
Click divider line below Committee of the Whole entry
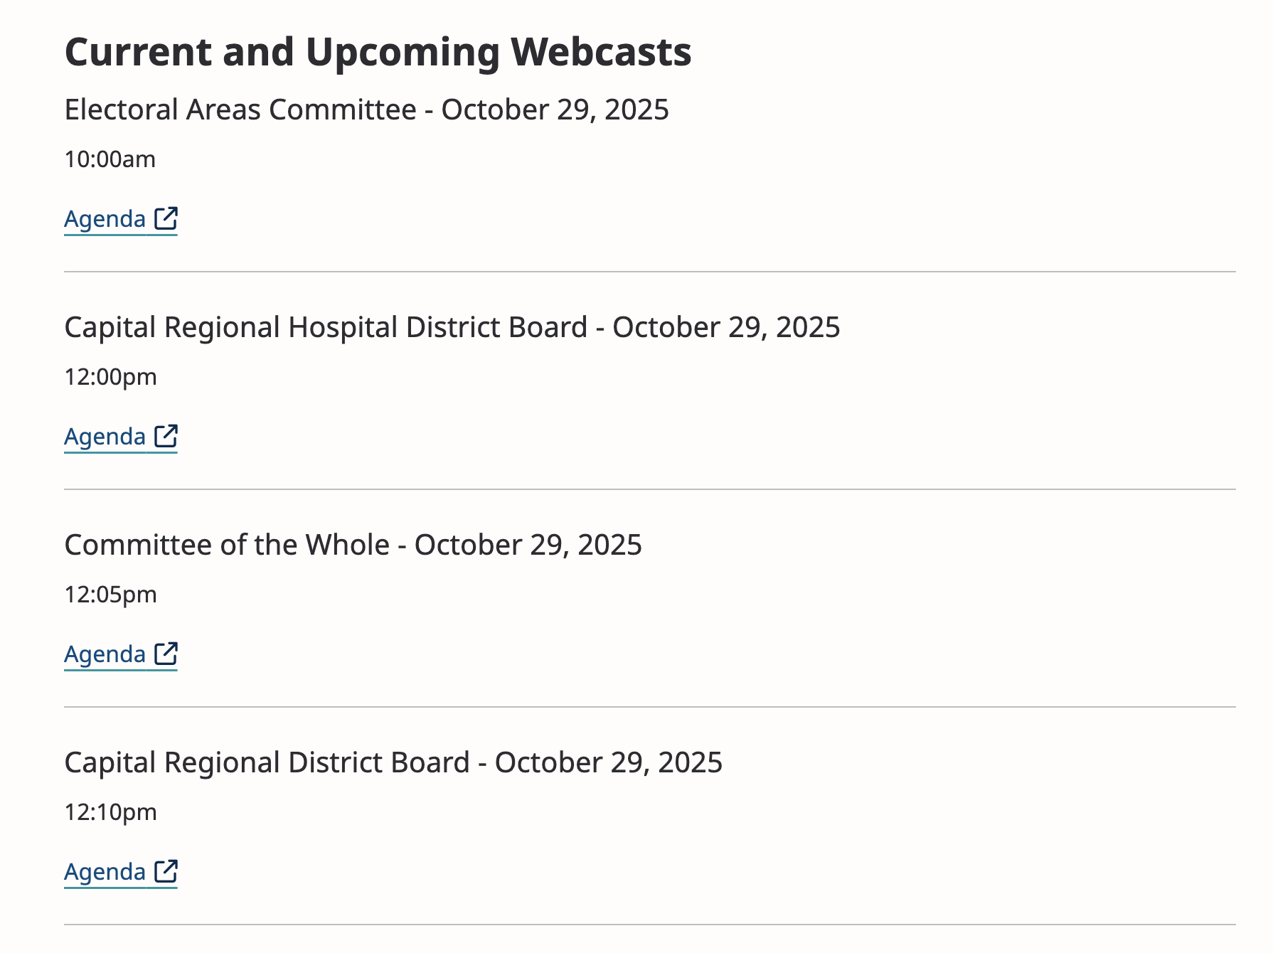649,707
